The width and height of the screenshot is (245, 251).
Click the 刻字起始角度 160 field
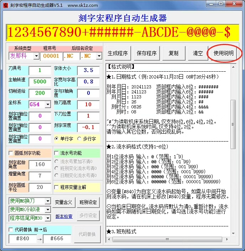40,164
